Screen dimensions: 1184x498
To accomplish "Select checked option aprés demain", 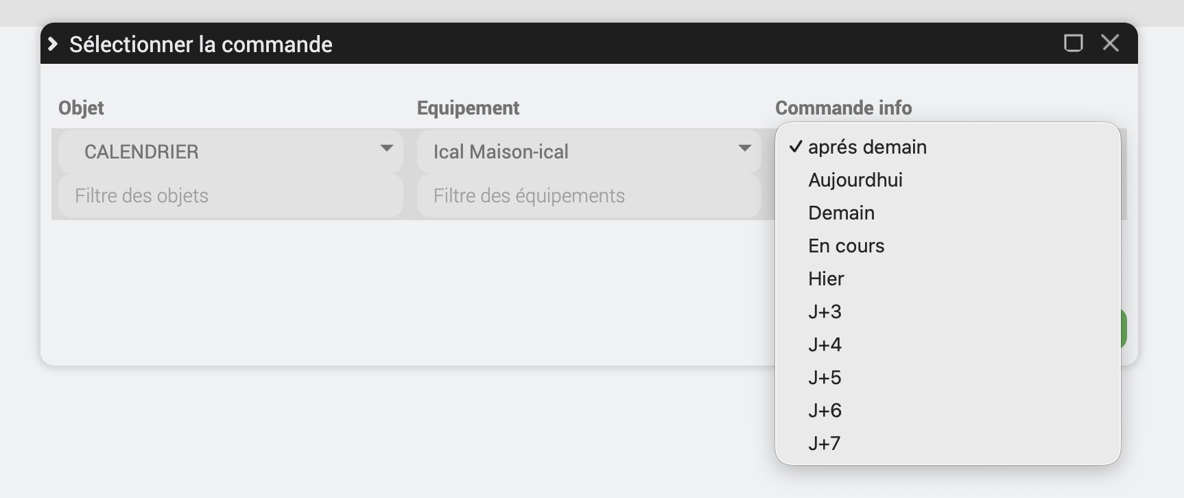I will pos(867,147).
